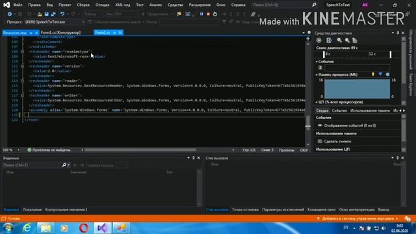This screenshot has width=416, height=234.
Task: Click the 'Проблемы не найдены' status indicator
Action: tap(49, 150)
